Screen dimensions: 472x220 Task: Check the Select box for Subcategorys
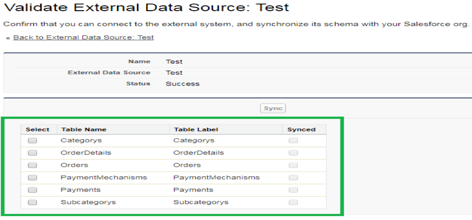pos(32,202)
